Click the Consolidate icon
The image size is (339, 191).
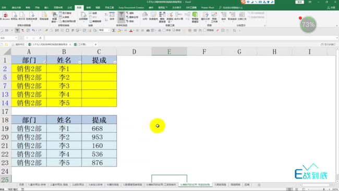click(178, 16)
